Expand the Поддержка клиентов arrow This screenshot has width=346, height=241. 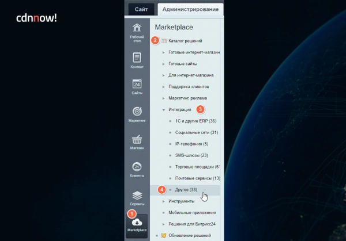(164, 87)
